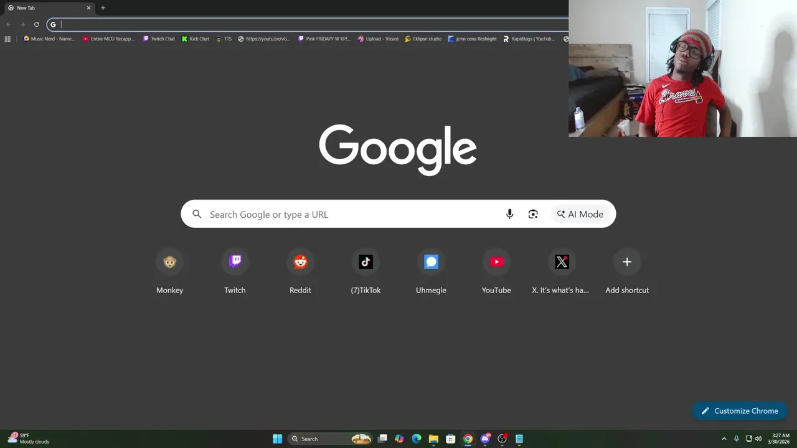Open the Twitch shortcut tile
This screenshot has height=448, width=797.
click(x=235, y=271)
